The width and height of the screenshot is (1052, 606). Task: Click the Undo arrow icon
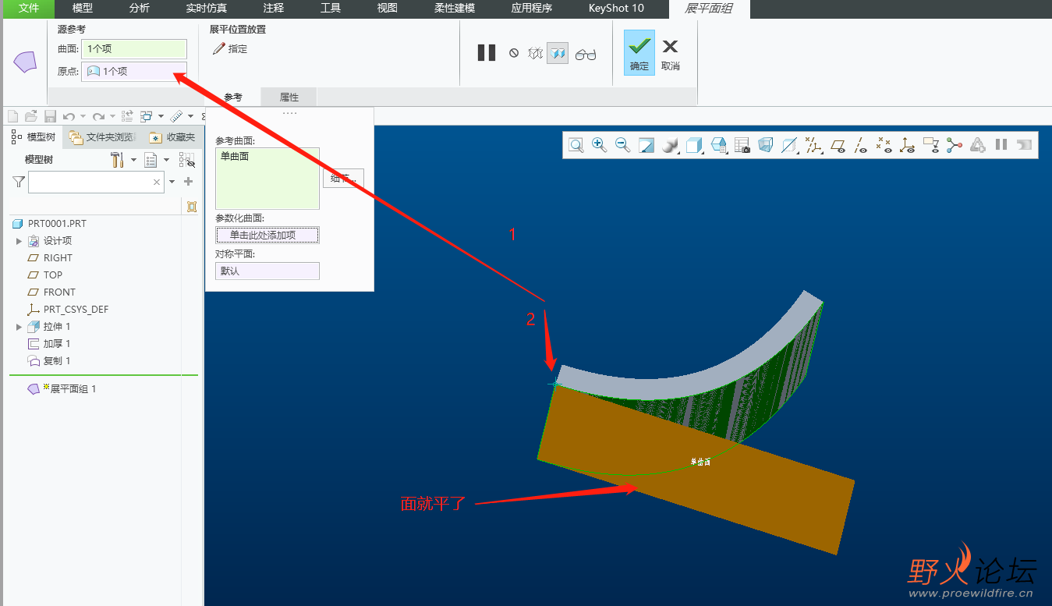pos(69,116)
